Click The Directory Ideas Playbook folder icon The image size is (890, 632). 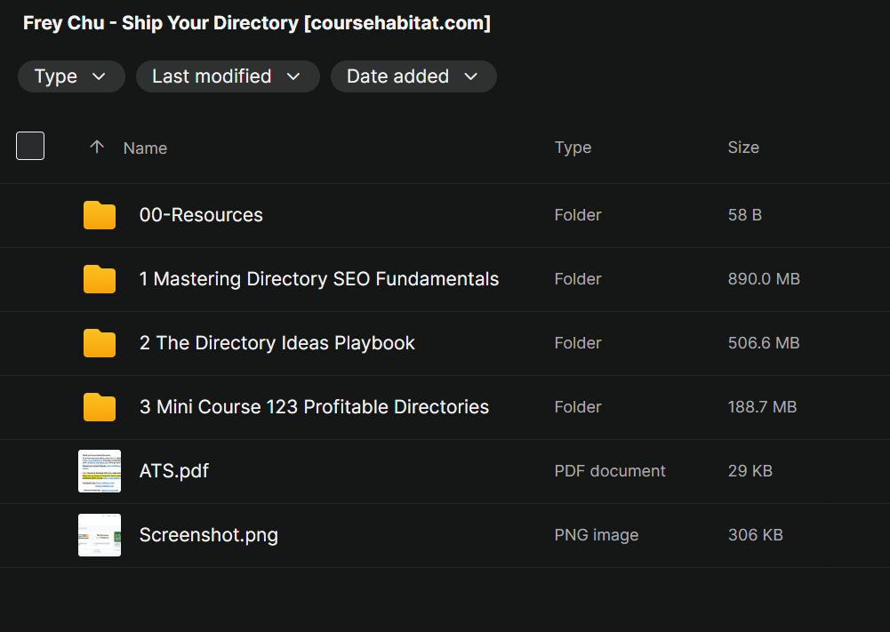(100, 343)
